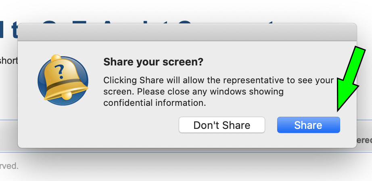Choose Don't Share to decline
Viewport: 372px width, 181px height.
click(222, 125)
